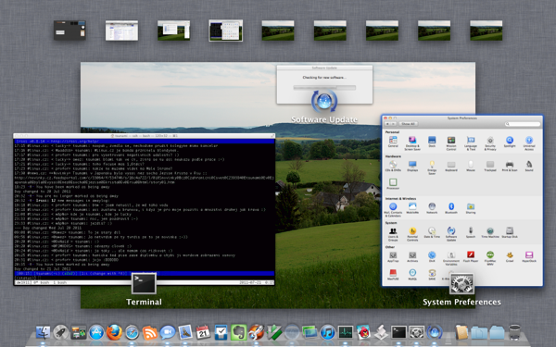Open Date & Time preferences
Viewport: 556px width, 347px height.
tap(432, 232)
